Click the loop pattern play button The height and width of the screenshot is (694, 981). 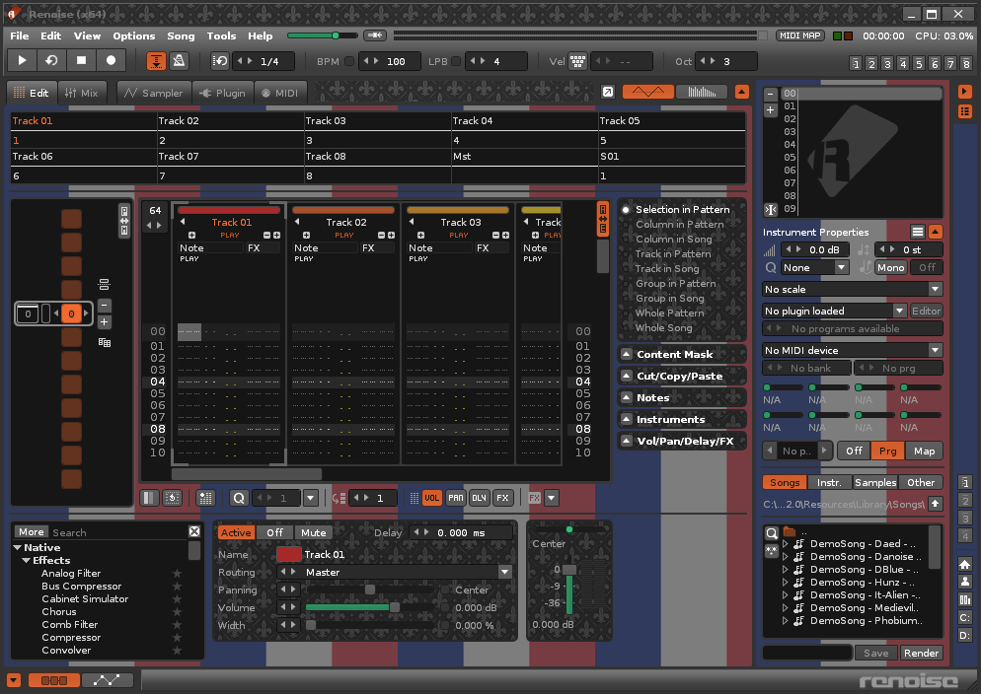51,60
